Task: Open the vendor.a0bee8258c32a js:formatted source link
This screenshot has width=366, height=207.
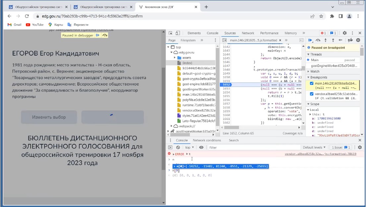Action: tap(321, 154)
